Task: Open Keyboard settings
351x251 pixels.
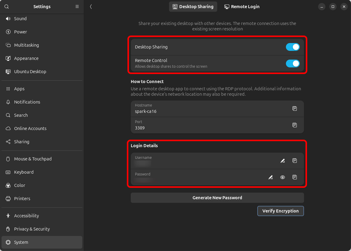Action: click(x=42, y=172)
